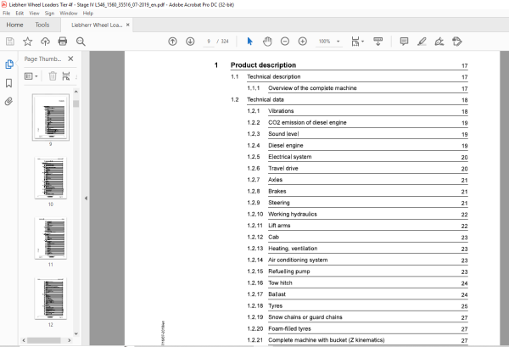Click the upload to cloud icon

45,42
